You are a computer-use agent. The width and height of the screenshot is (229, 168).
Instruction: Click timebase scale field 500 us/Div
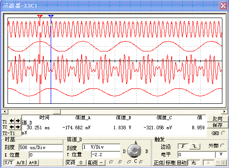(41, 147)
